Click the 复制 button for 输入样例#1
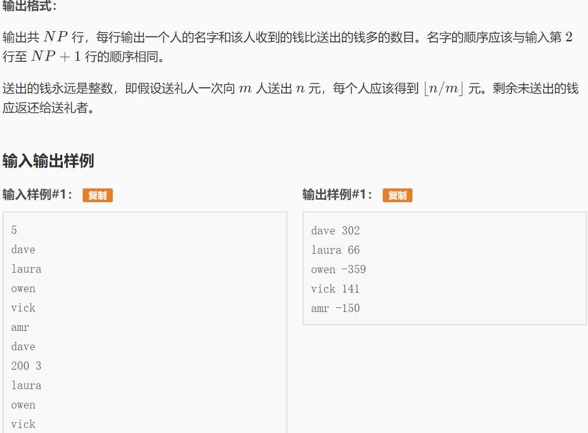The height and width of the screenshot is (433, 588). [x=97, y=195]
